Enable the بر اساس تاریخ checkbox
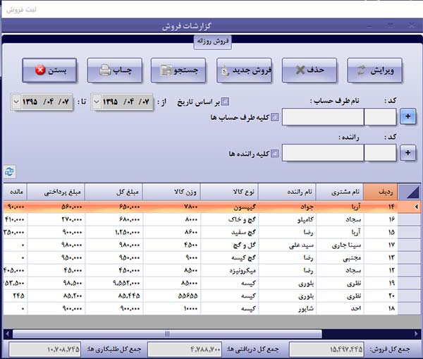This screenshot has height=359, width=423. (x=226, y=102)
